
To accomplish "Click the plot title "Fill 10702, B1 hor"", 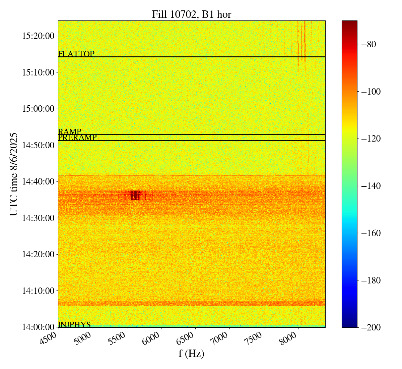I will click(191, 14).
